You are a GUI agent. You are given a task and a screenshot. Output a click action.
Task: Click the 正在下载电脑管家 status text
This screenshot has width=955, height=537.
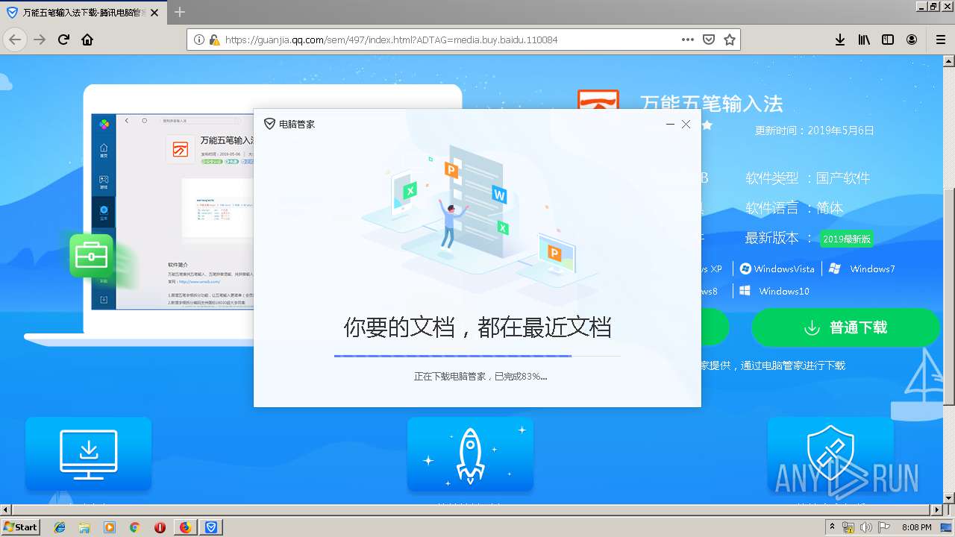pos(480,377)
